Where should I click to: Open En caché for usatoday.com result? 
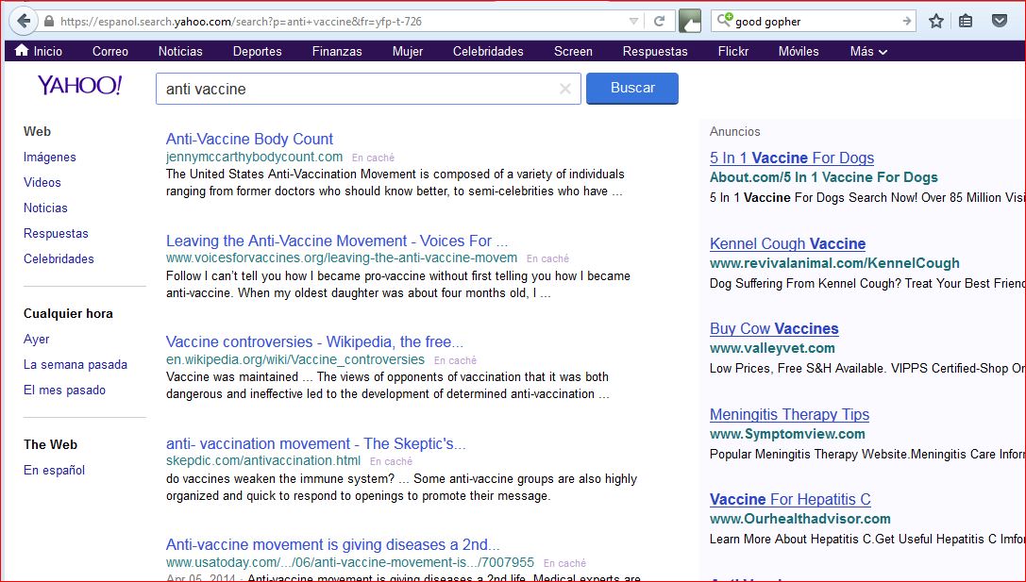564,563
